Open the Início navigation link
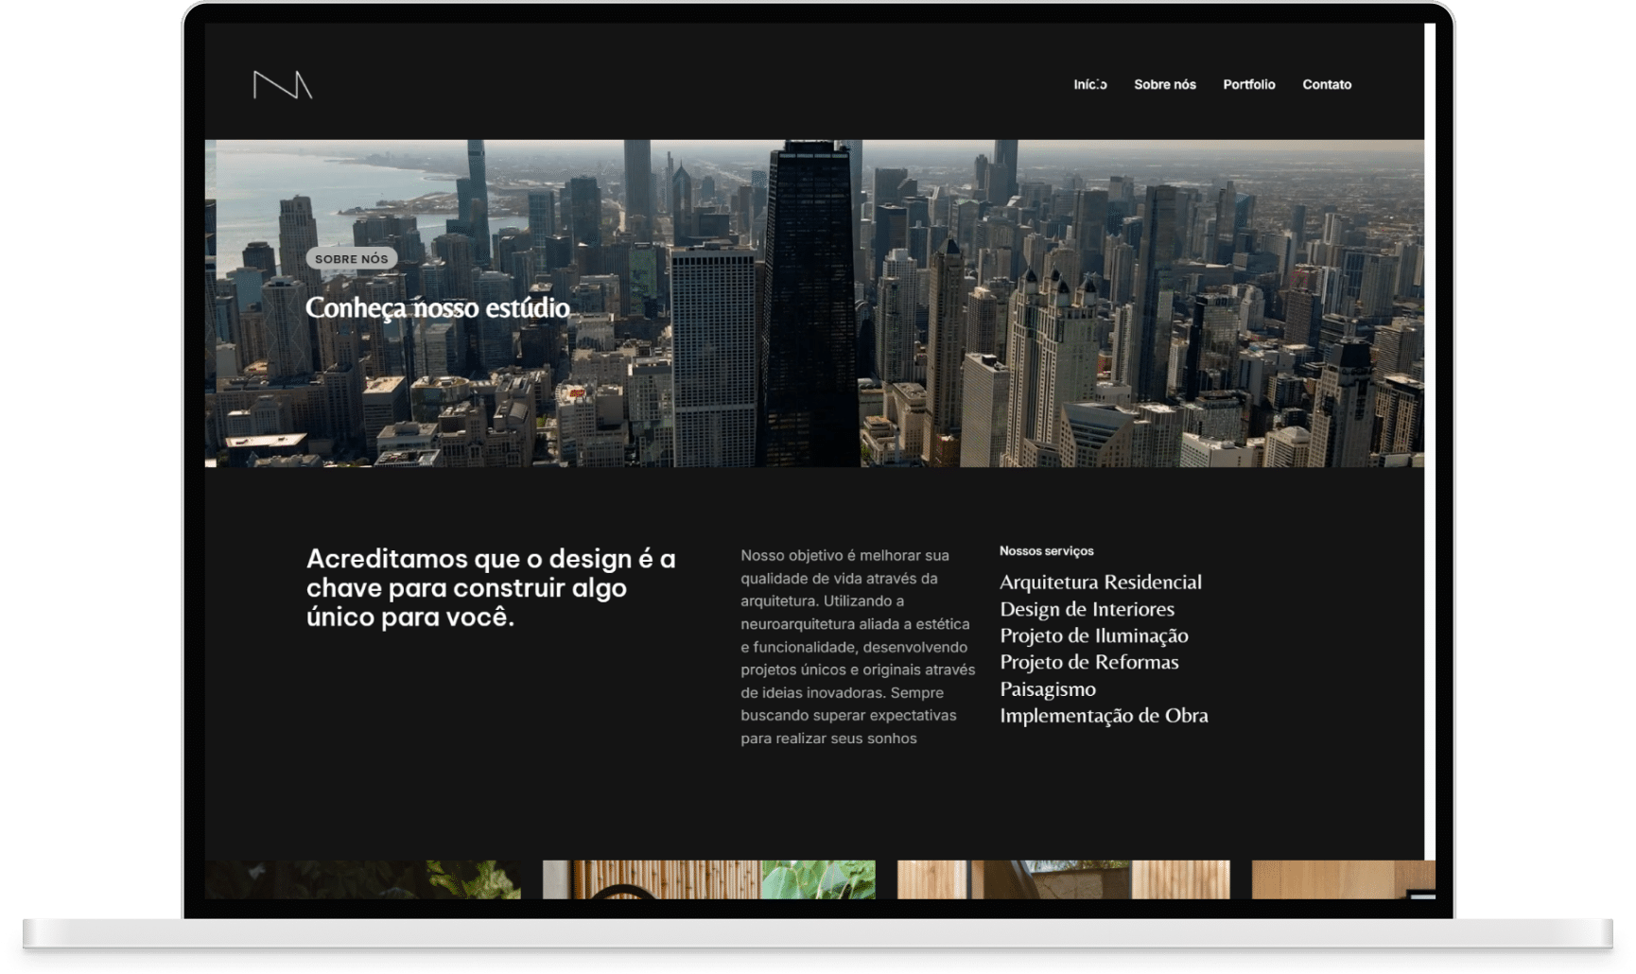Screen dimensions: 1636x974 pyautogui.click(x=1089, y=85)
